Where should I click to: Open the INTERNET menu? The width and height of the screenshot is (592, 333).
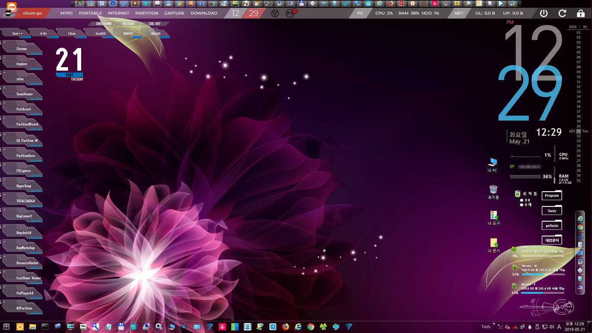118,13
